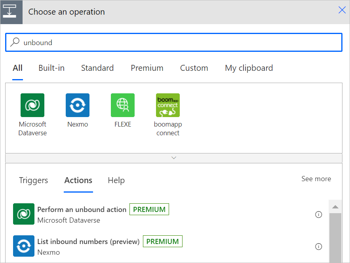Screen dimensions: 350x263
Task: Click the scrollbar up arrow in actions list
Action: [x=335, y=207]
